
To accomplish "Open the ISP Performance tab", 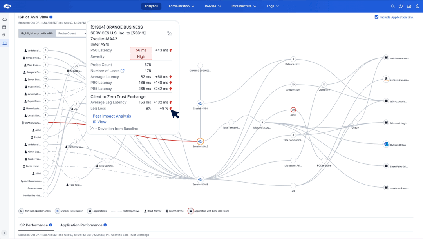I will (33, 225).
